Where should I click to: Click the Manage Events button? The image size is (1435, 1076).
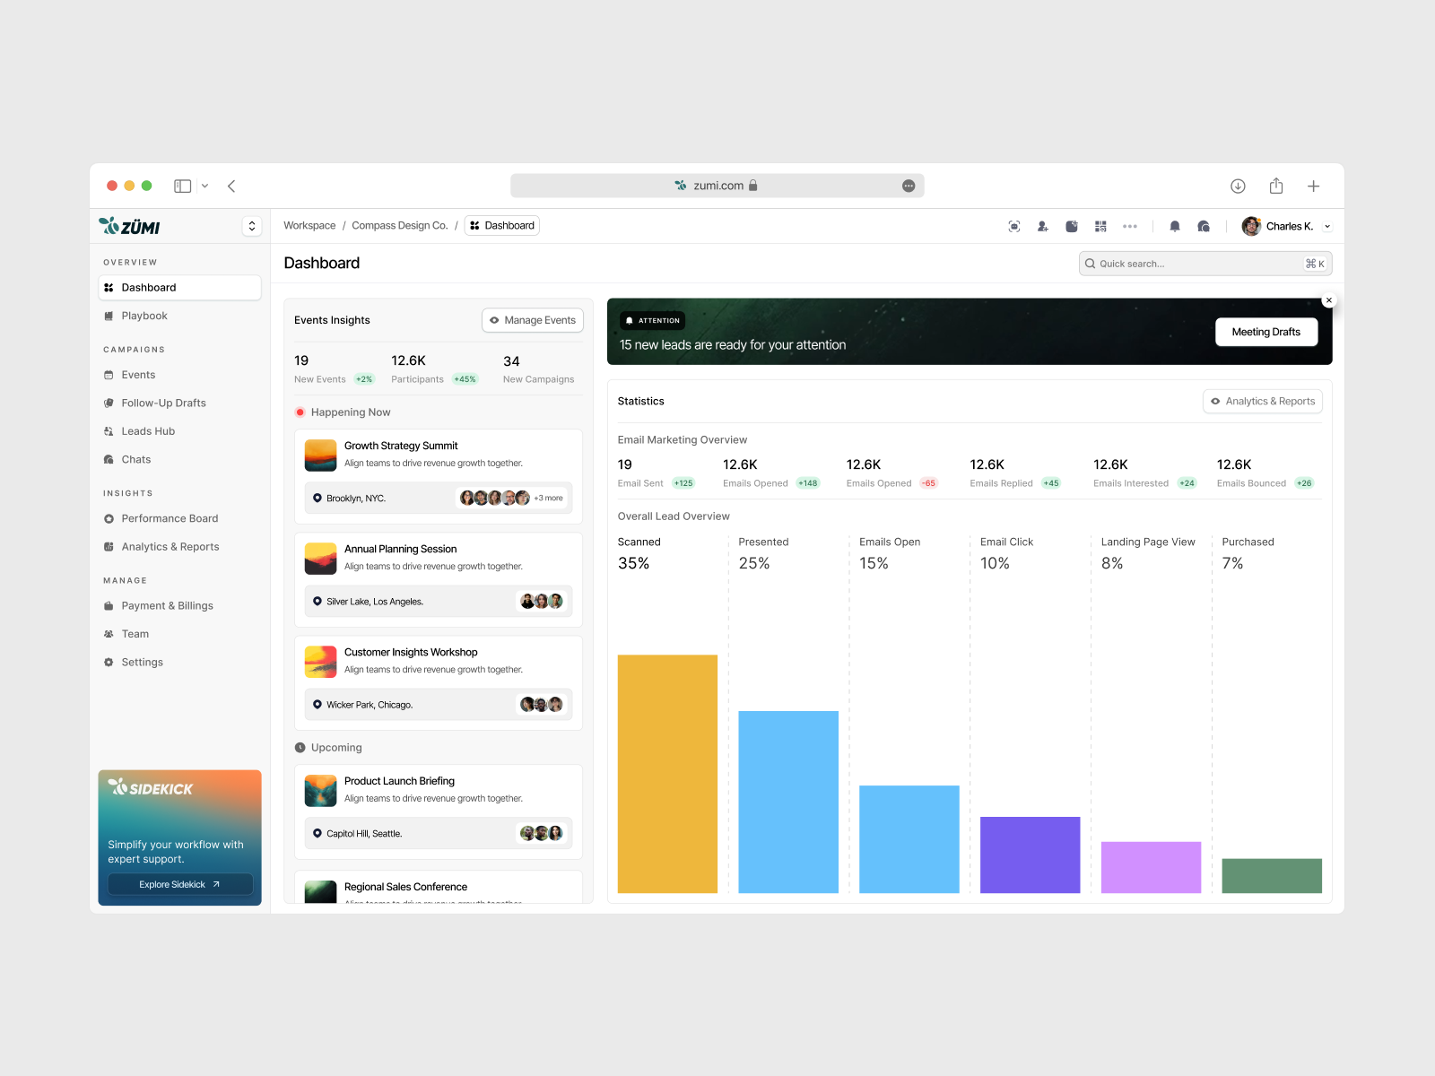pos(533,320)
